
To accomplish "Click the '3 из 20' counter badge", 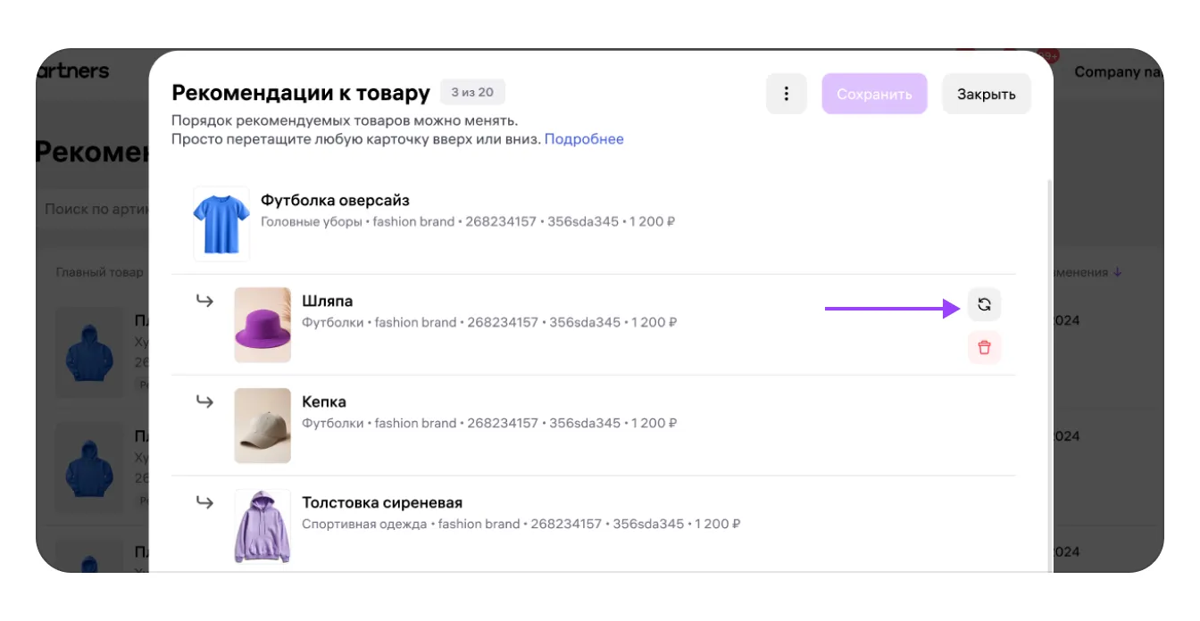I will click(472, 92).
